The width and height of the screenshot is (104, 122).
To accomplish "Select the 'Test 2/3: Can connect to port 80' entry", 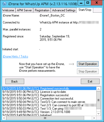I will point(49,105).
